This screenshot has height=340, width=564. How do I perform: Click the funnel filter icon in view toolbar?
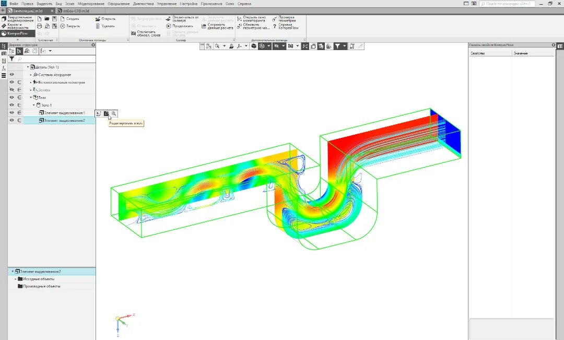pos(337,46)
